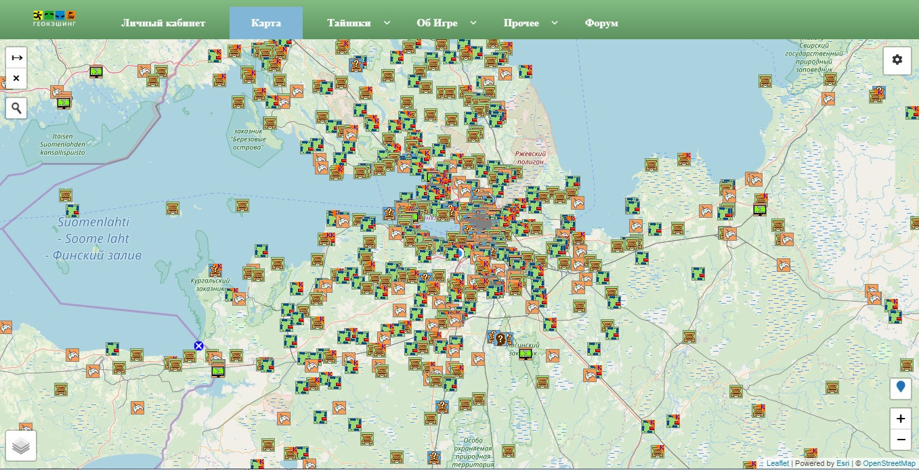Open the OpenStreetMap attribution link

pyautogui.click(x=889, y=464)
